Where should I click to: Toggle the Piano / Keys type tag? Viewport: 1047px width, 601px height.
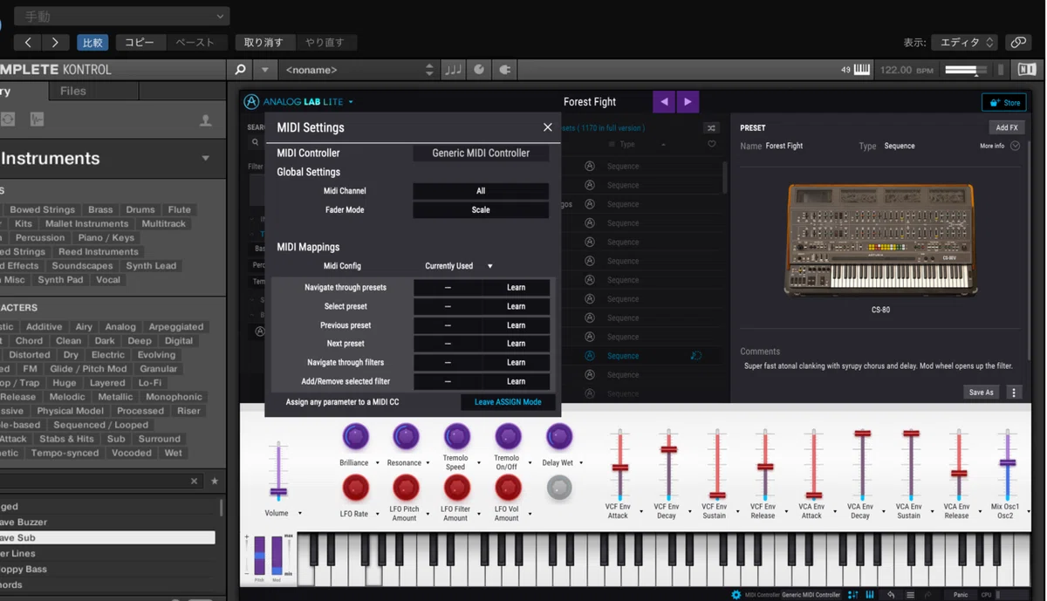[x=106, y=237]
